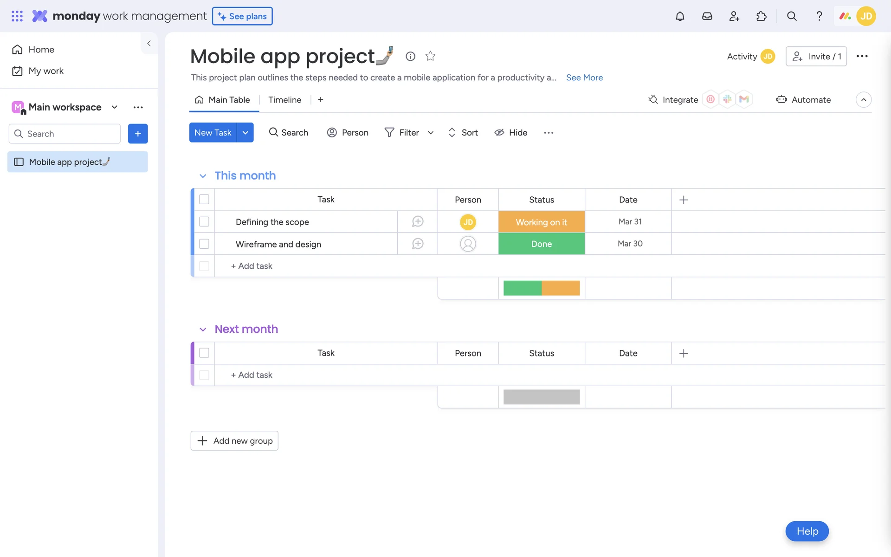Add update to Defining the scope
The height and width of the screenshot is (557, 891).
click(x=418, y=222)
